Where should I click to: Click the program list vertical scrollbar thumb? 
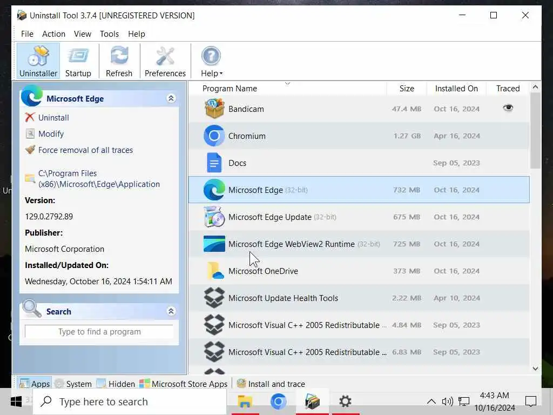pos(535,131)
